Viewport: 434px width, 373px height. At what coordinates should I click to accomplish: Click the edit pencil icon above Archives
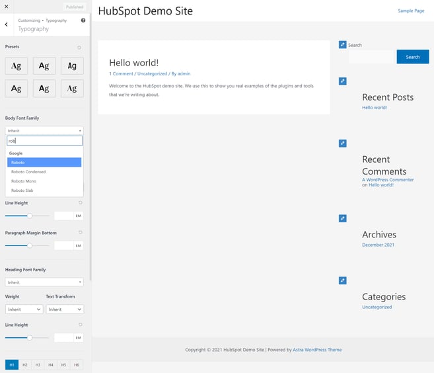pos(342,218)
